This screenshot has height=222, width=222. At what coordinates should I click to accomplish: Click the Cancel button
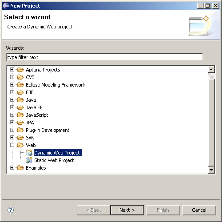click(x=199, y=210)
